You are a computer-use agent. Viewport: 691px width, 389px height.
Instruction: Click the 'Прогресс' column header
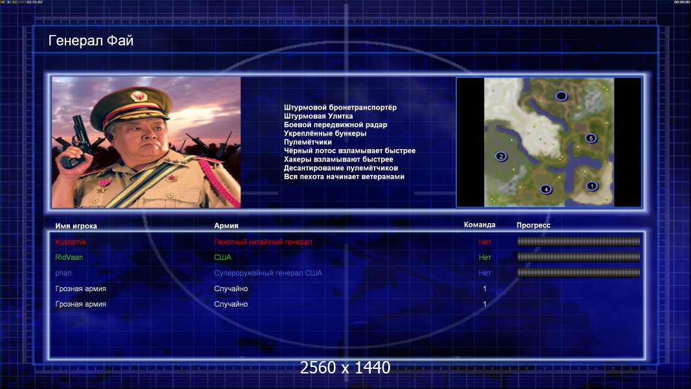pos(533,225)
